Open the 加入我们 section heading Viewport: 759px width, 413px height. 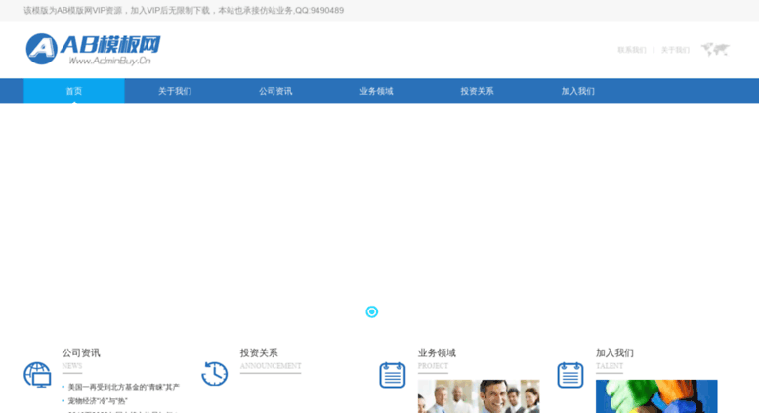(x=614, y=353)
